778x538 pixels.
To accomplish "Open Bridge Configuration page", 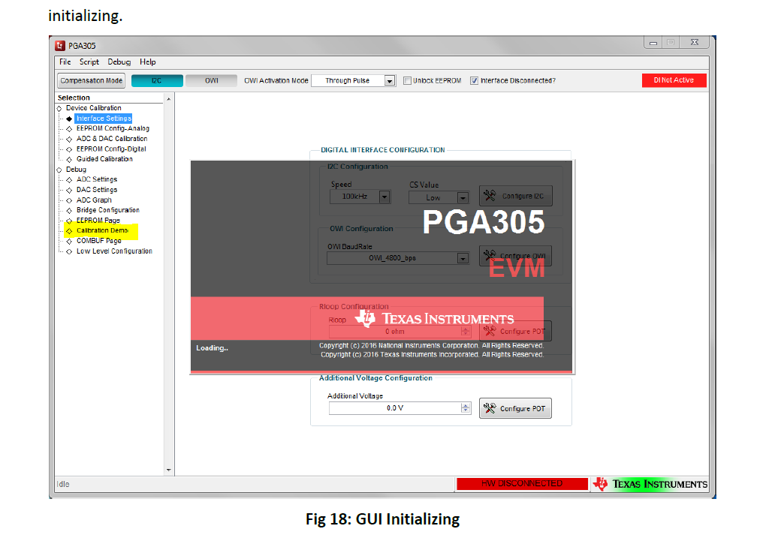I will (107, 210).
